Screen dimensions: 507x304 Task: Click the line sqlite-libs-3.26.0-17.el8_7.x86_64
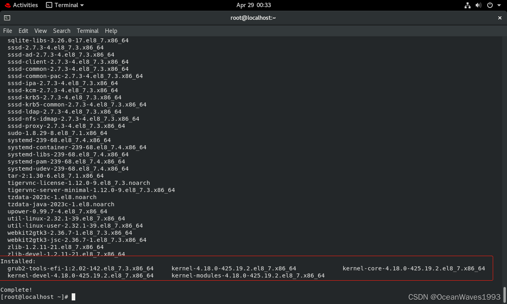[x=68, y=40]
